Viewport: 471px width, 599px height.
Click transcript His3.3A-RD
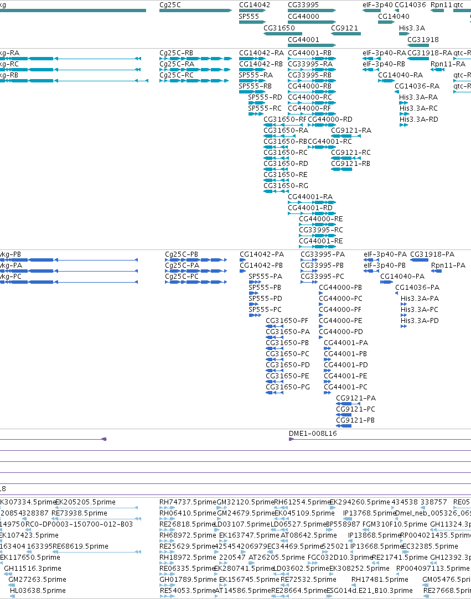coord(403,125)
